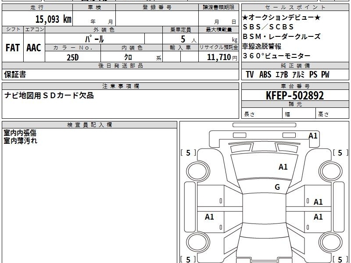Select the 走行 column header
The image size is (351, 263).
[x=37, y=7]
